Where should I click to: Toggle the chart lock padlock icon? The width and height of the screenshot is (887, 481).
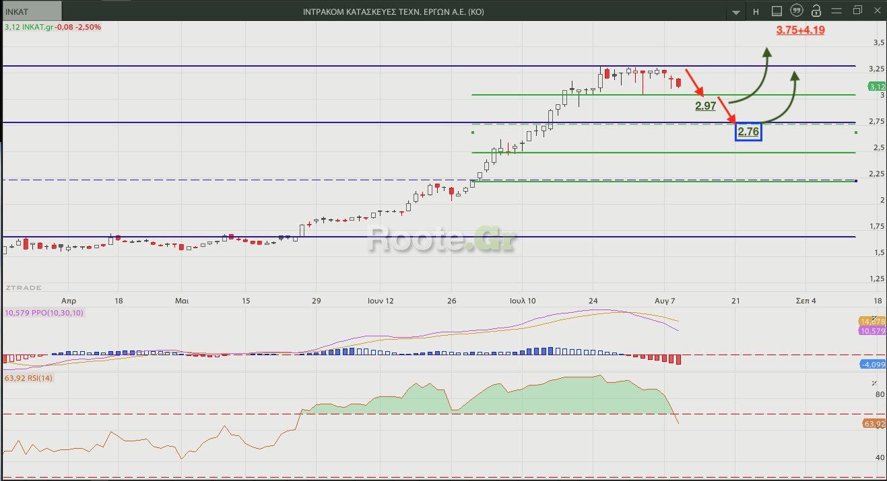(x=816, y=11)
